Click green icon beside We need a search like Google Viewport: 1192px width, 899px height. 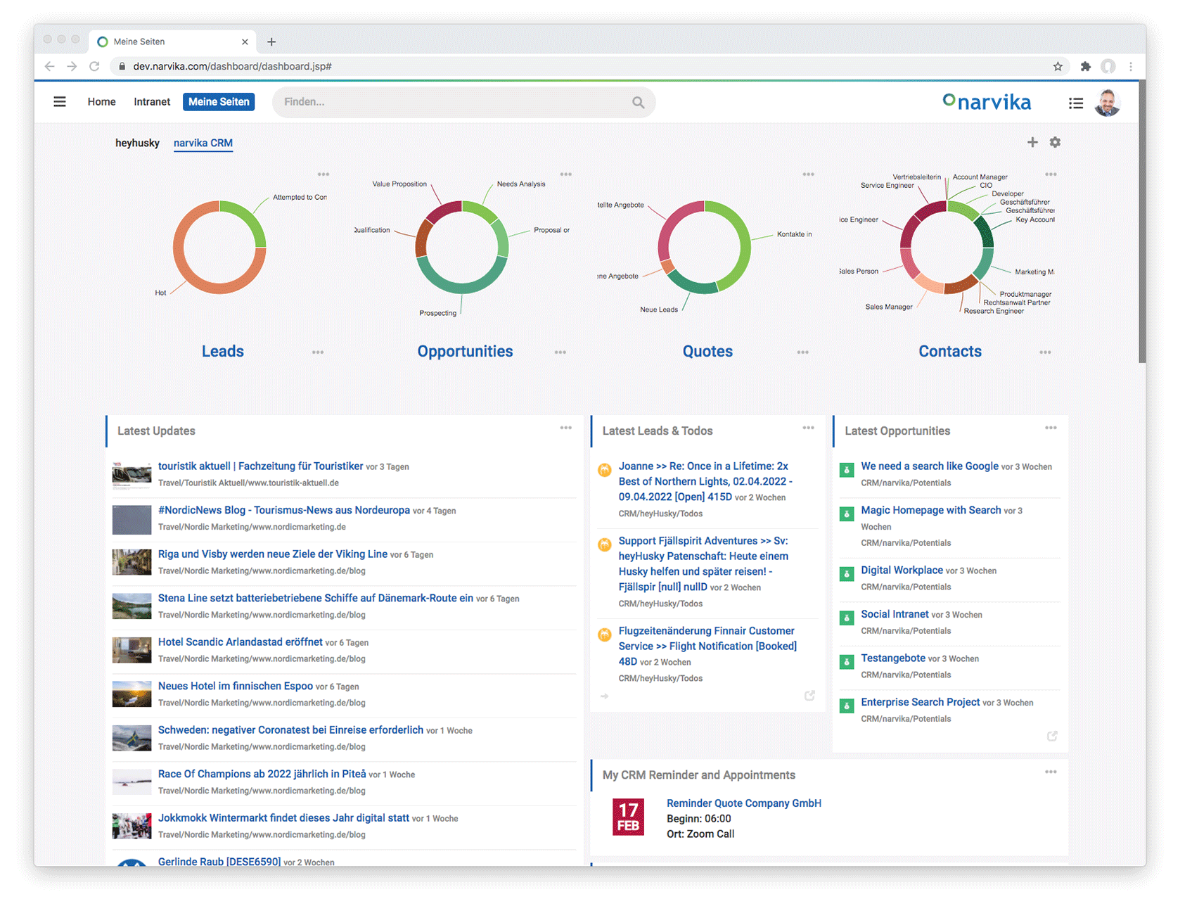coord(847,470)
